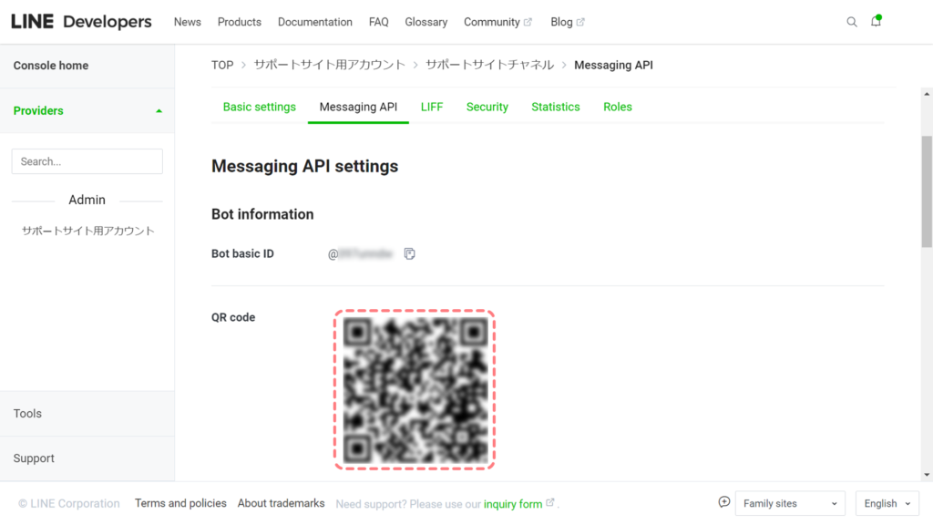
Task: Open About trademarks
Action: coord(282,503)
